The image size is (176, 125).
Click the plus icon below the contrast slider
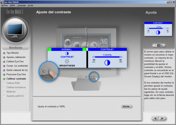(121, 62)
